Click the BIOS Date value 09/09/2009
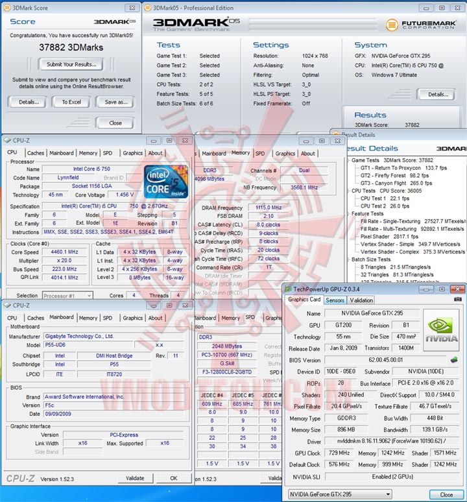This screenshot has height=502, width=467. click(x=114, y=414)
